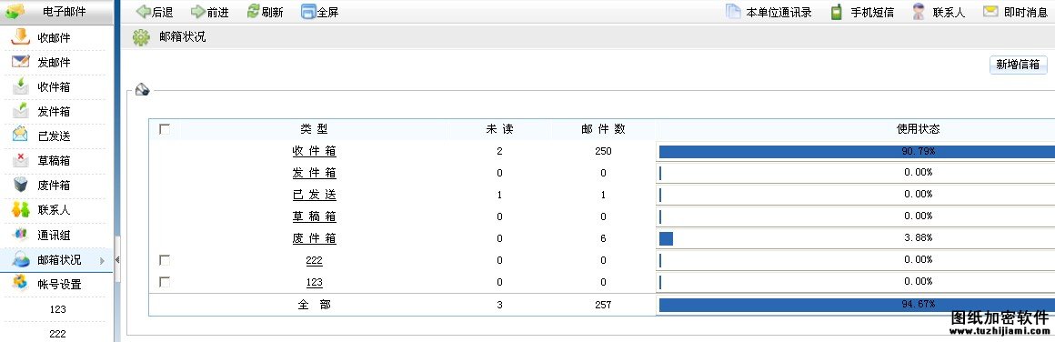
Task: Click the 前进 forward arrow icon
Action: [x=198, y=12]
